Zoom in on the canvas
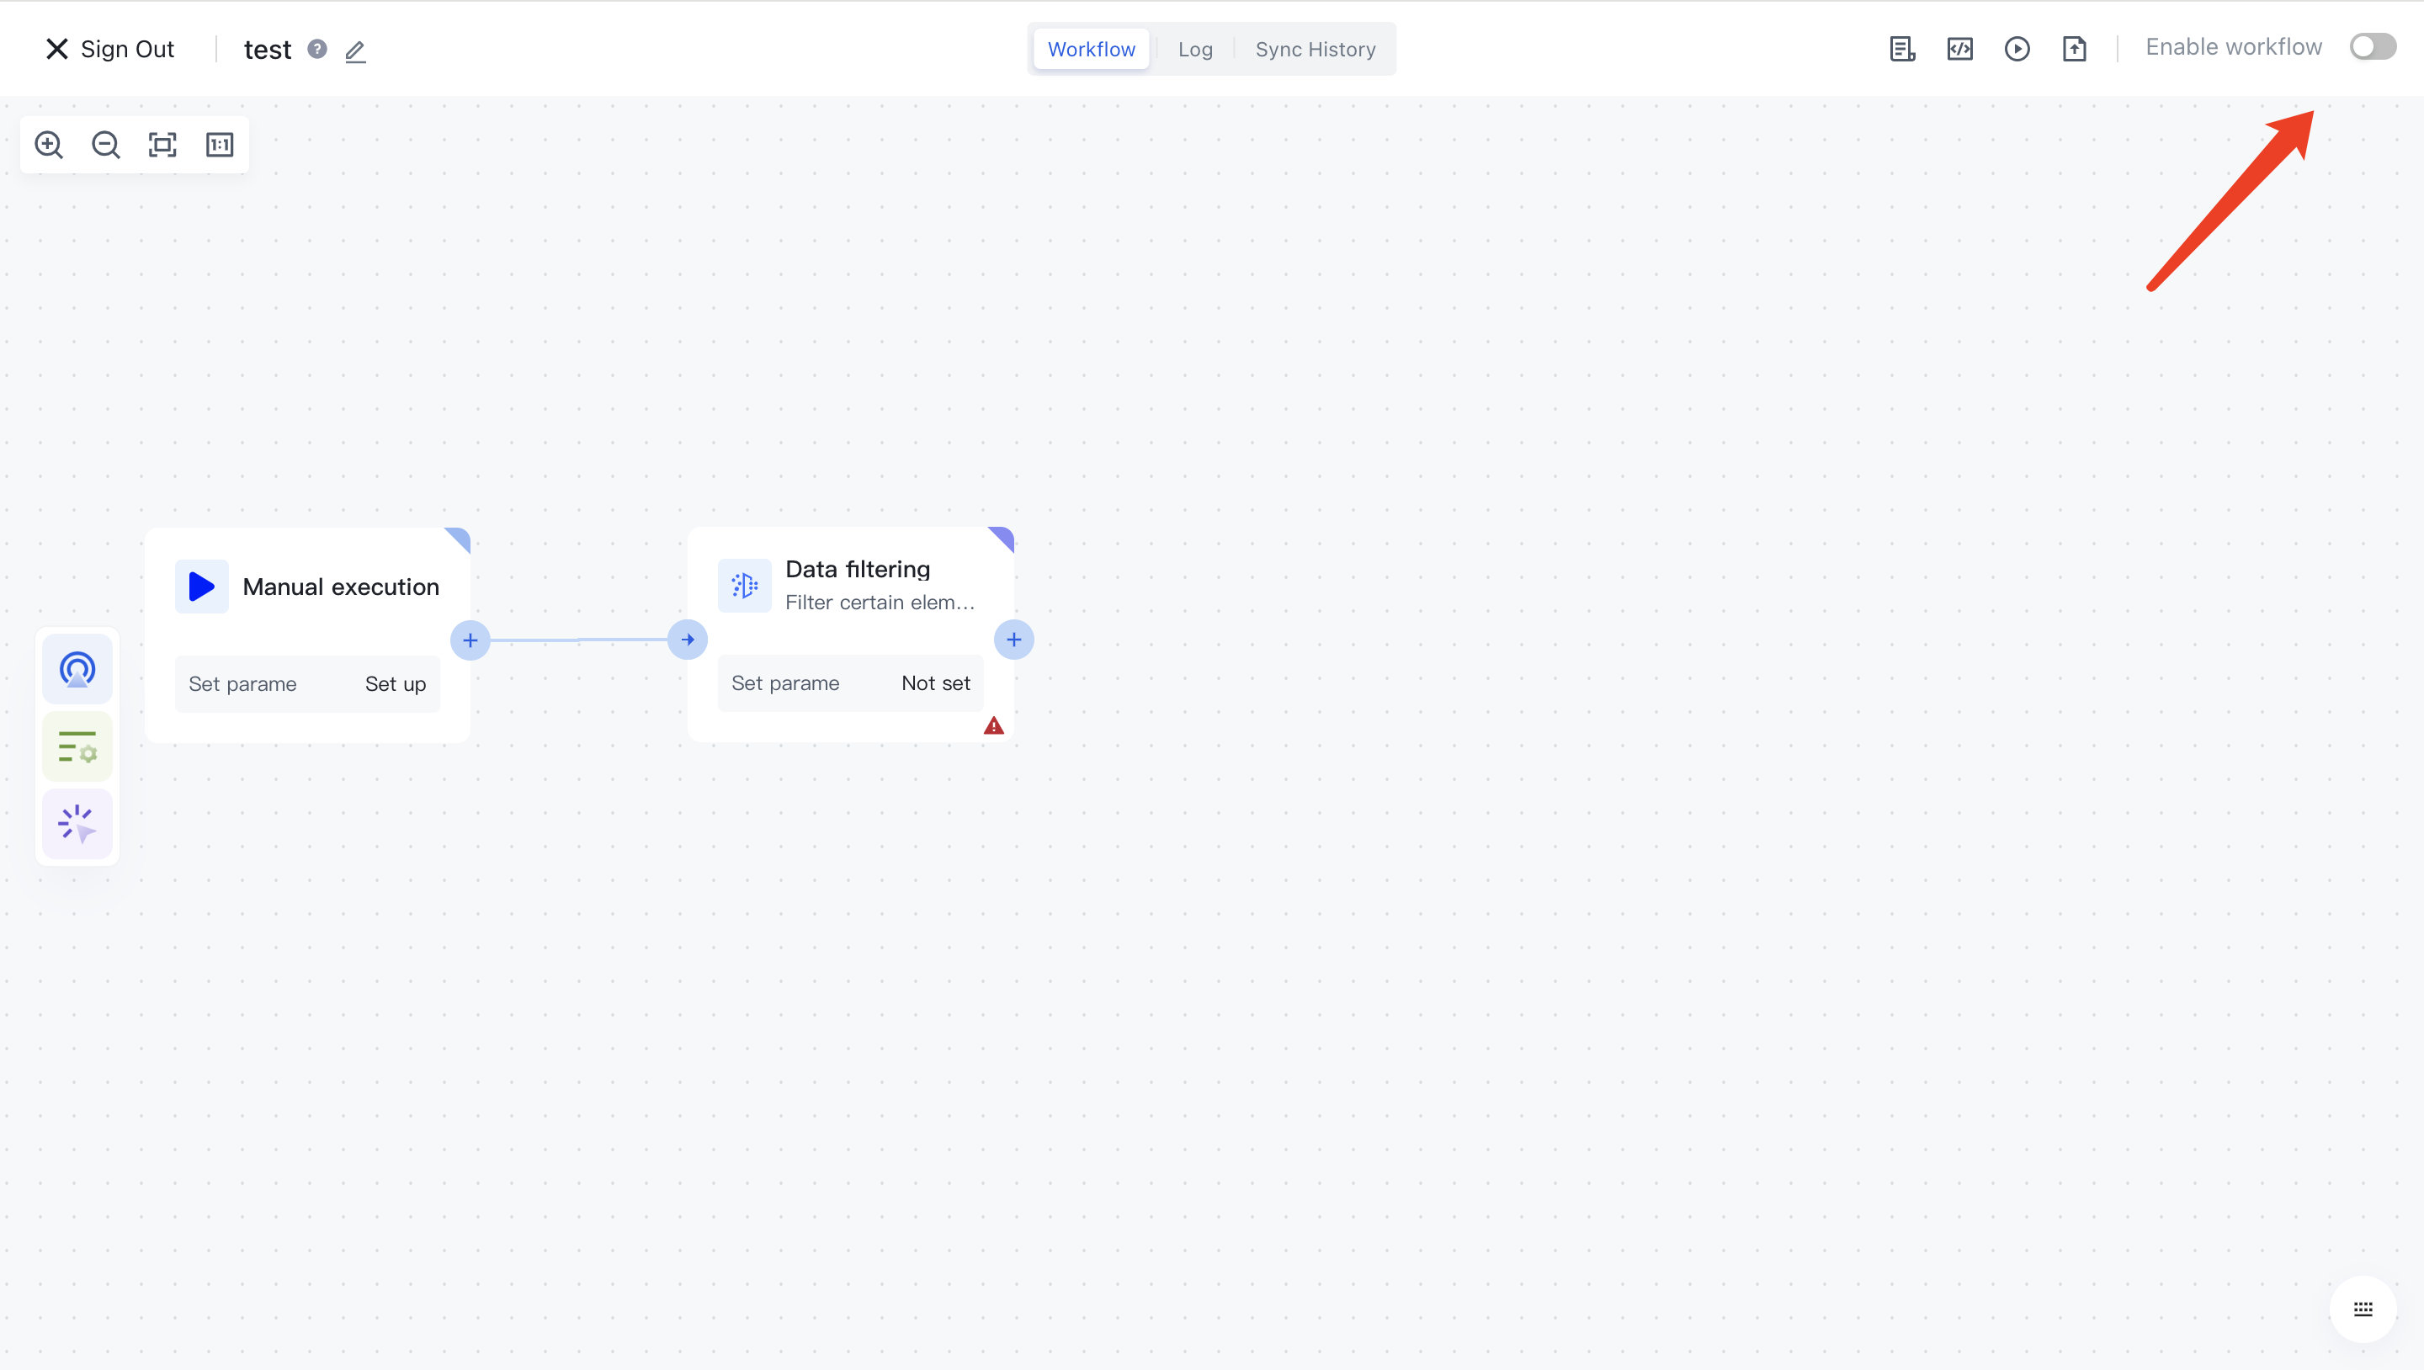This screenshot has height=1370, width=2424. (49, 144)
